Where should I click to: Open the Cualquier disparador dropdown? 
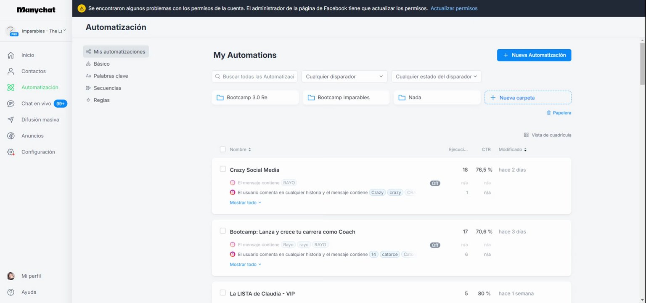(344, 77)
